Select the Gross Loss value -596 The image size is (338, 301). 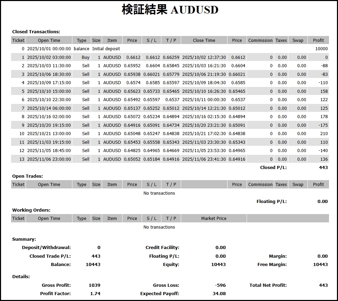(x=220, y=285)
